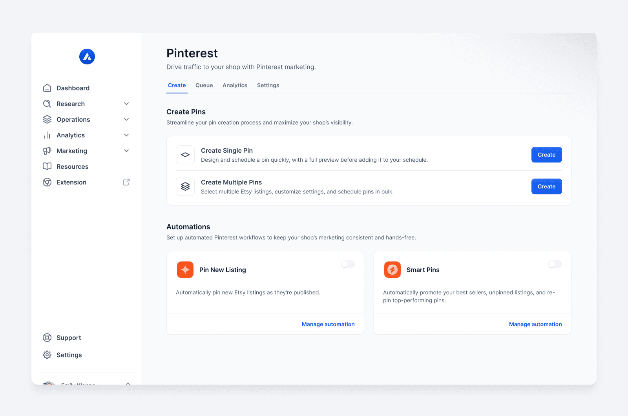Switch to the Queue tab
Screen dimensions: 628x416
coord(204,85)
